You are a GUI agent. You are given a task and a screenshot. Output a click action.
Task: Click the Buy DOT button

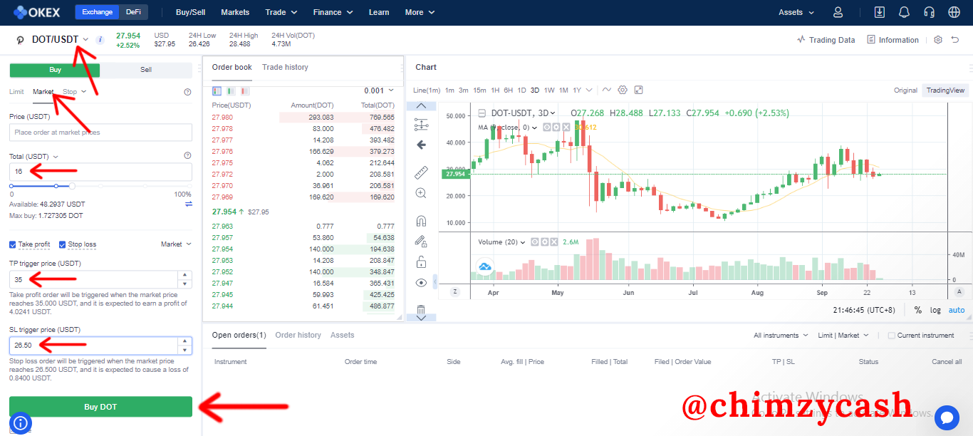100,407
